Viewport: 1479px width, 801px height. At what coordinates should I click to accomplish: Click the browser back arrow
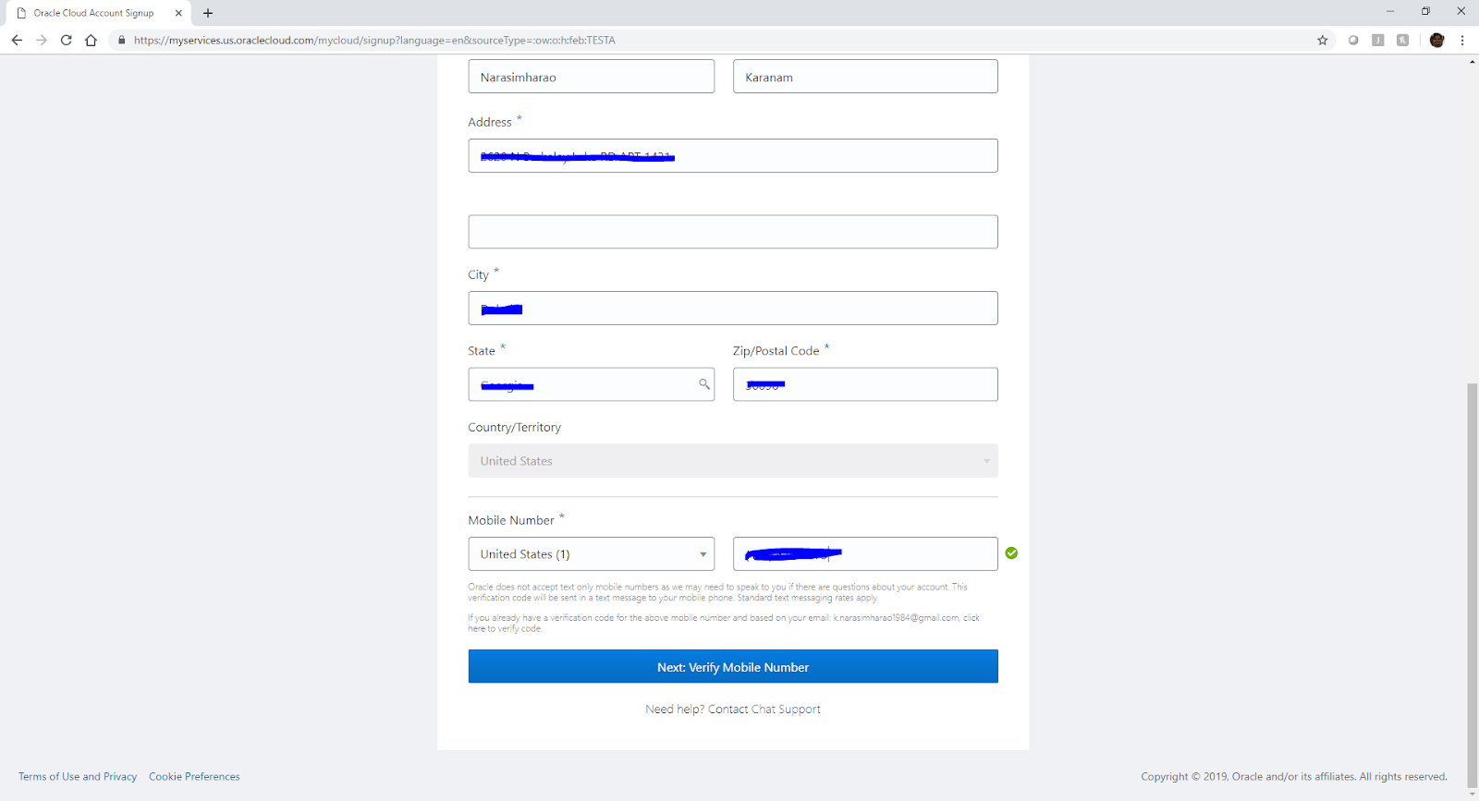click(17, 40)
